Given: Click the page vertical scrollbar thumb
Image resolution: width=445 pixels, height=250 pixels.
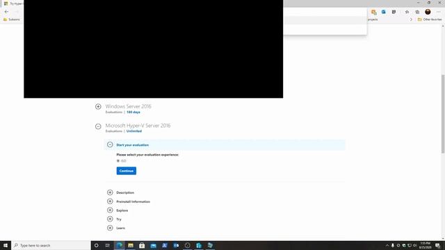Looking at the screenshot, I should pyautogui.click(x=443, y=114).
